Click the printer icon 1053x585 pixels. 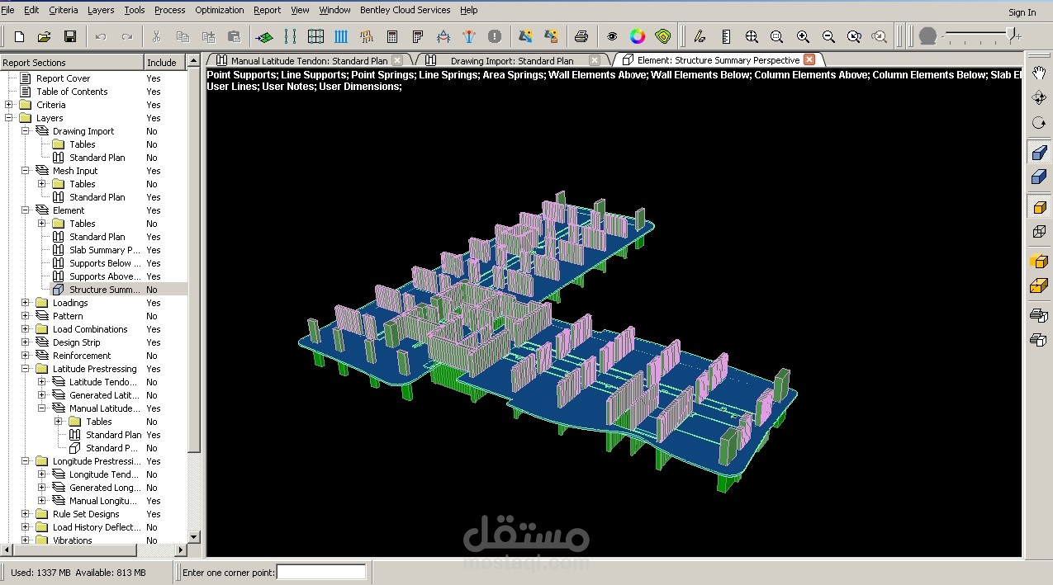point(581,36)
